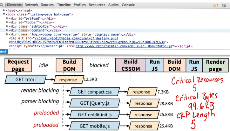Viewport: 230px width, 131px height.
Task: Click the idle label in the timeline
Action: (x=43, y=65)
